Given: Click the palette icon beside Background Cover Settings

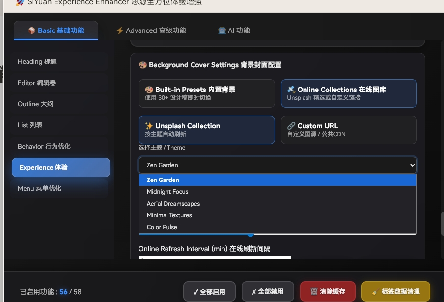Looking at the screenshot, I should 142,65.
